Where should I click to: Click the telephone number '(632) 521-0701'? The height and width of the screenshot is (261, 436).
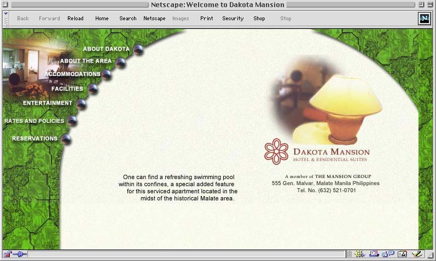337,191
